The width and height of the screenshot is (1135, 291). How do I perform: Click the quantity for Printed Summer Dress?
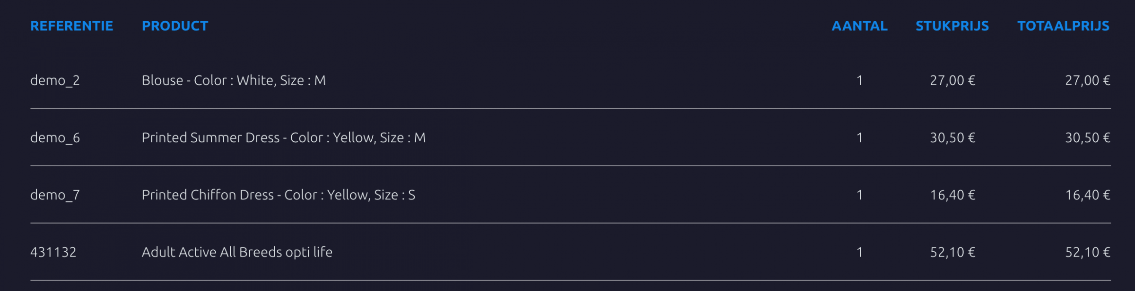pyautogui.click(x=859, y=138)
